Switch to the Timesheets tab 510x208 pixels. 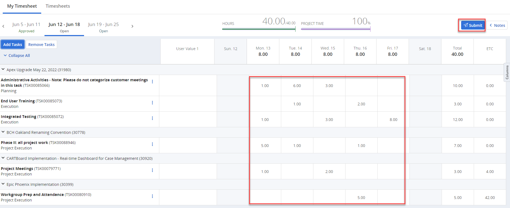(x=58, y=6)
